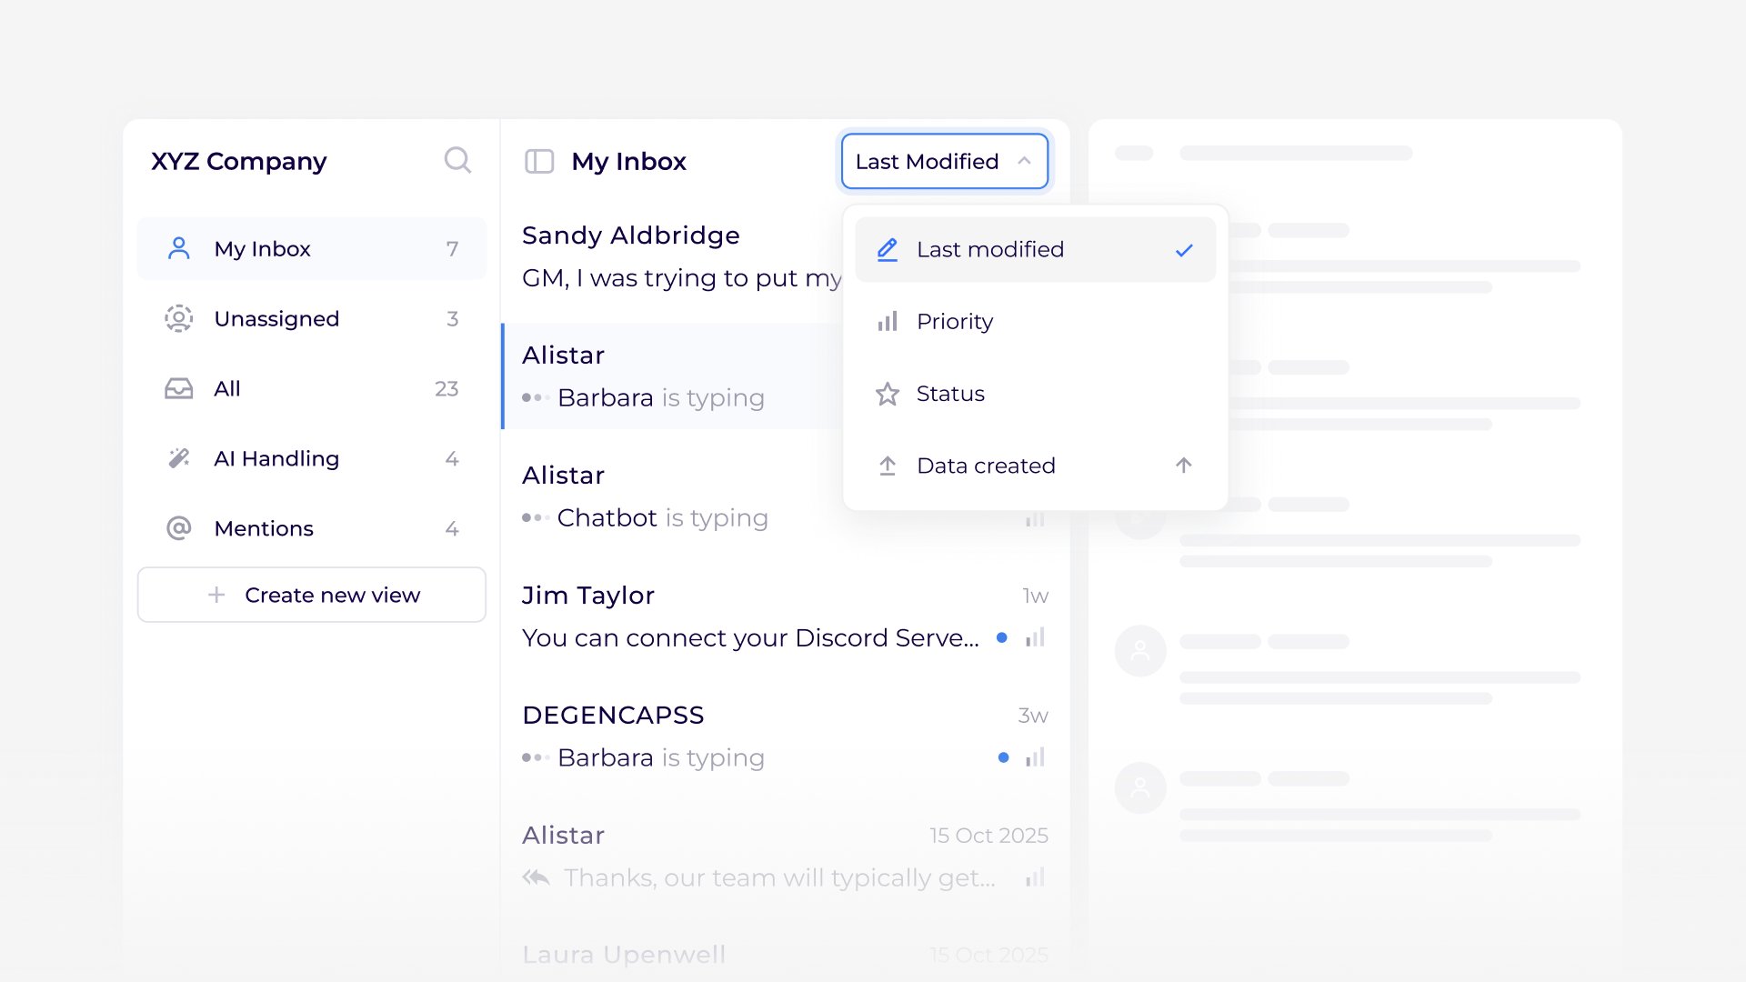1746x982 pixels.
Task: Select the Status sort option
Action: click(x=1036, y=394)
